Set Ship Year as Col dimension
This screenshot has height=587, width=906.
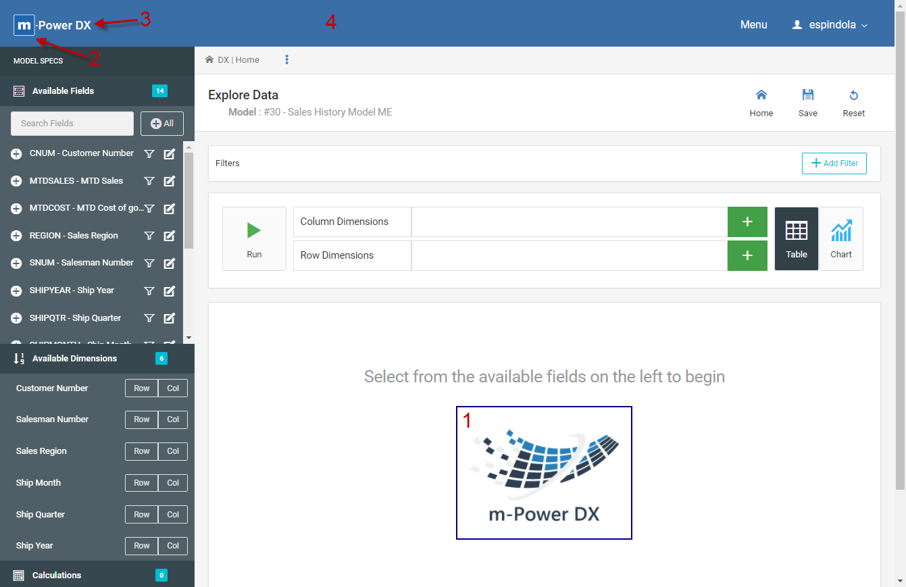coord(173,546)
